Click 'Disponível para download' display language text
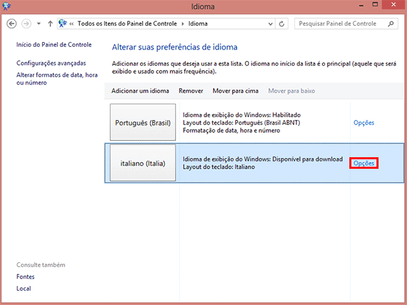The height and width of the screenshot is (305, 407). (307, 159)
